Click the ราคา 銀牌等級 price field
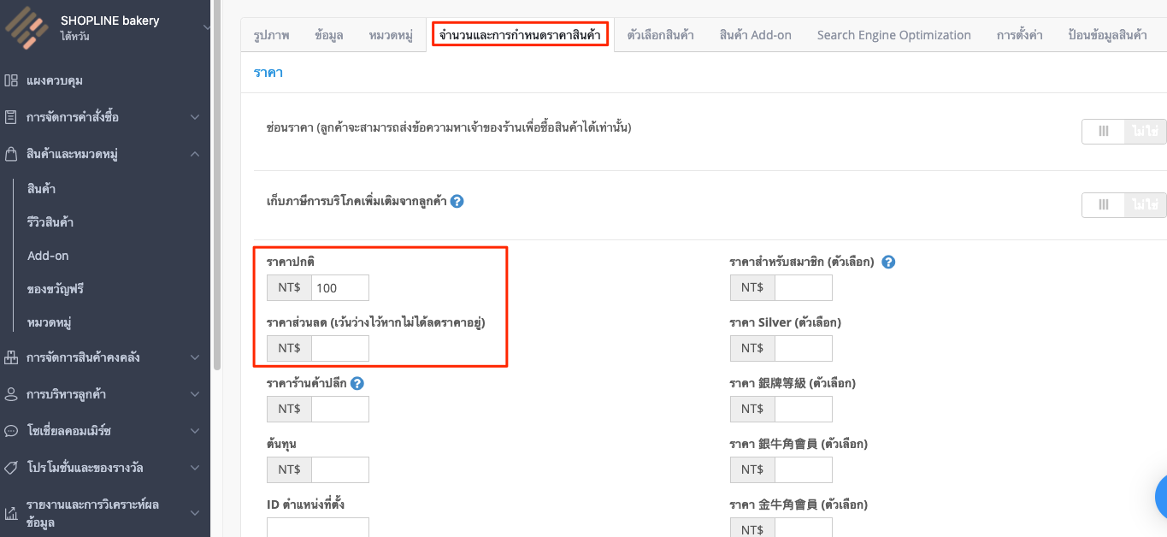Screen dimensions: 1167x537 click(x=804, y=409)
